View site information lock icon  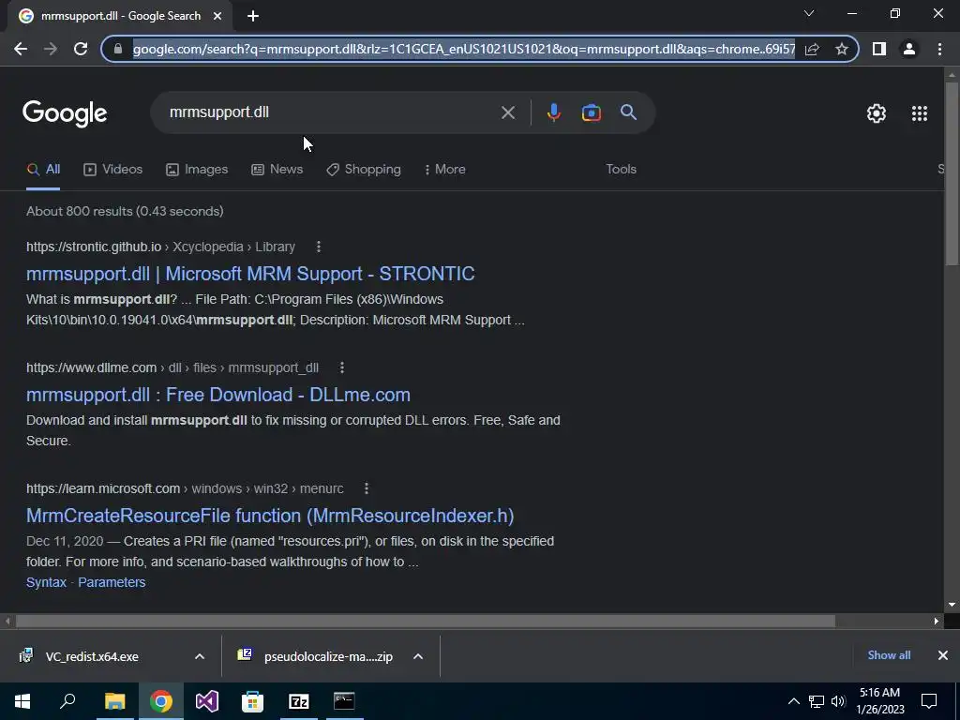click(118, 49)
